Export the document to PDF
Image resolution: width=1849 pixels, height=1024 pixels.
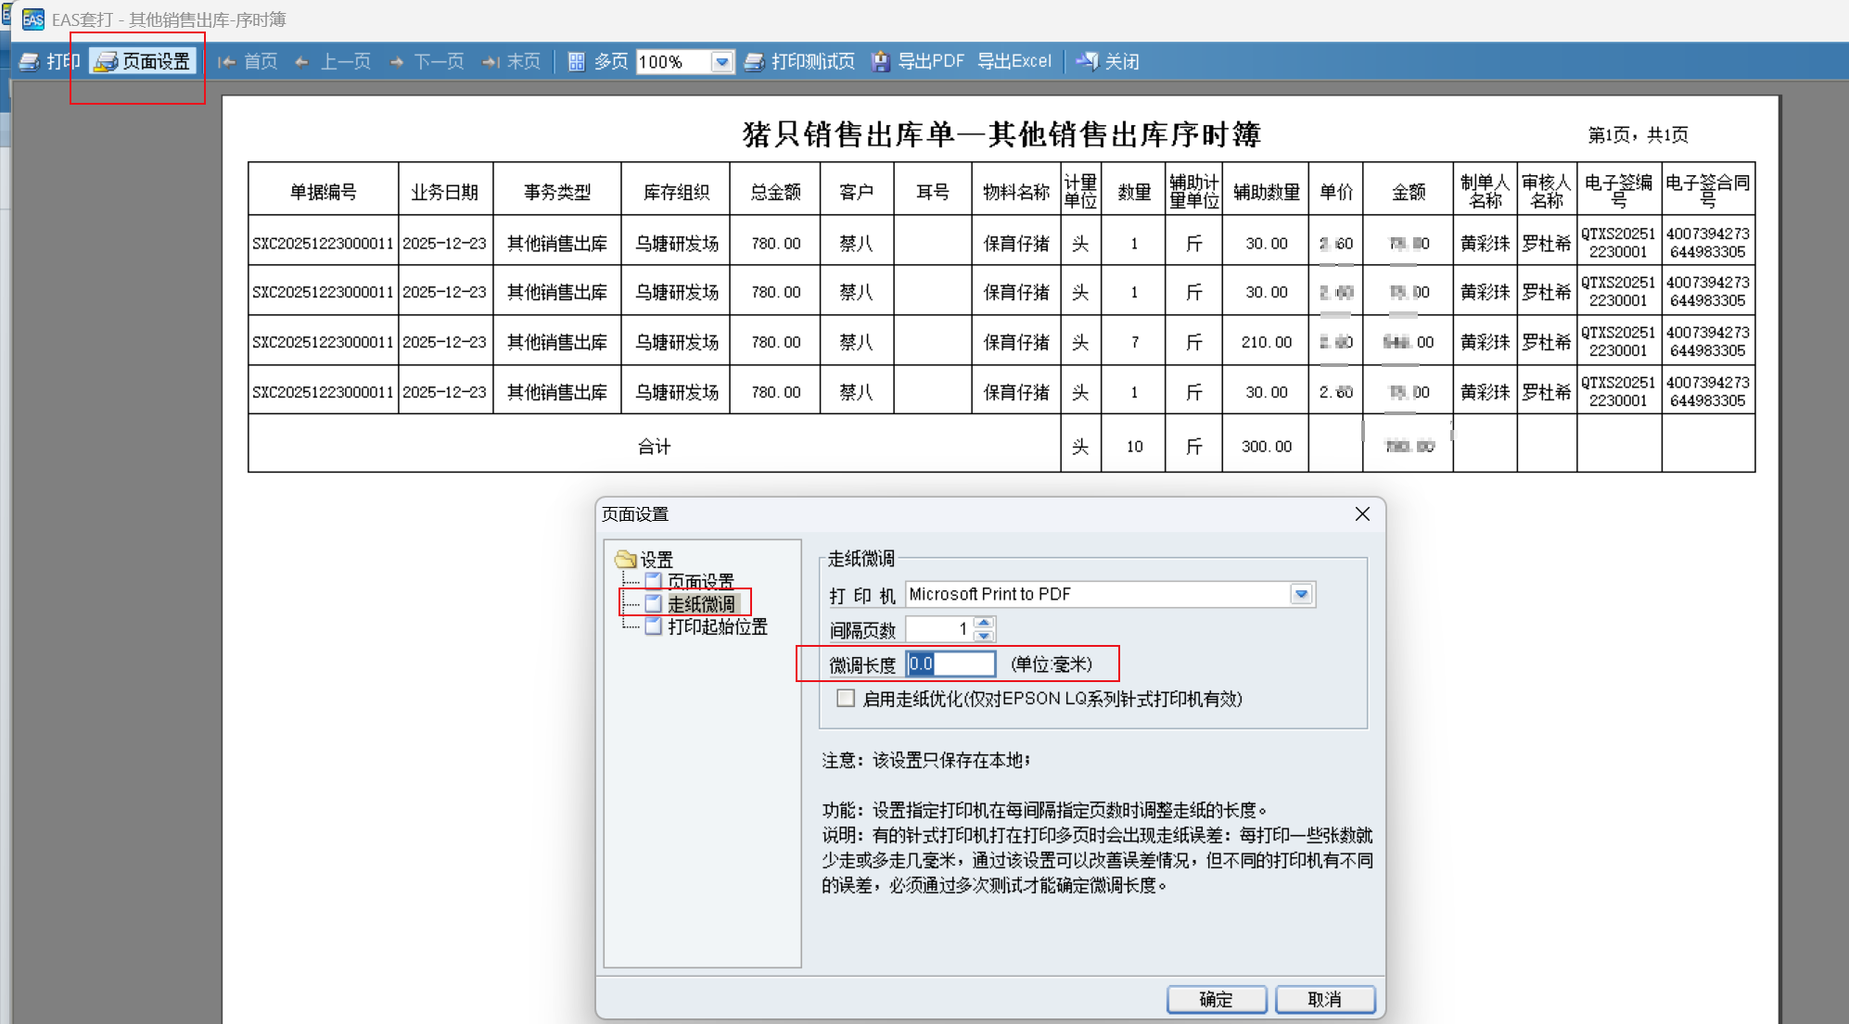tap(918, 62)
